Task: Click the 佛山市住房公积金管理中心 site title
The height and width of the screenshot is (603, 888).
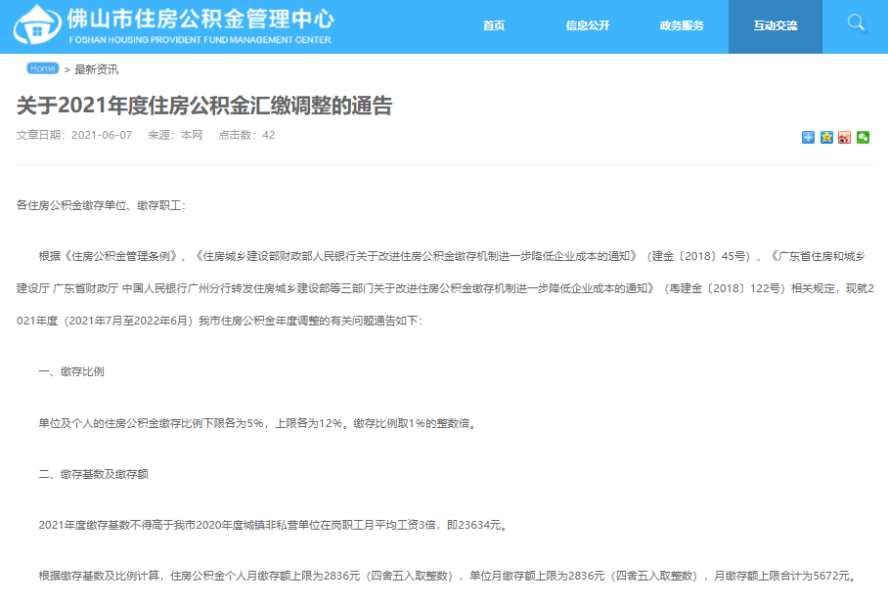Action: pos(200,19)
